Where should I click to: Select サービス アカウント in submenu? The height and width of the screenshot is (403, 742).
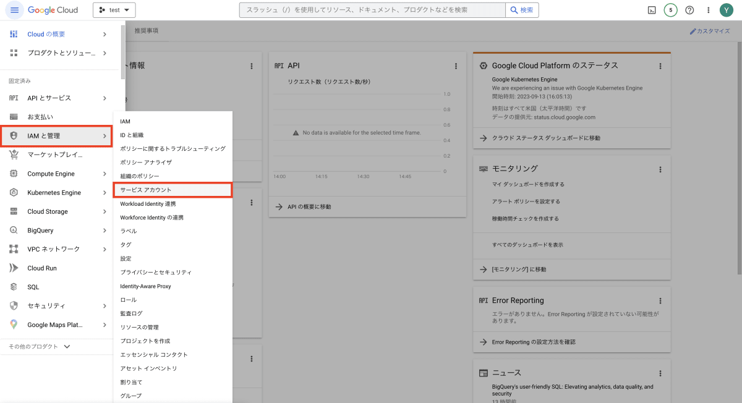coord(173,190)
